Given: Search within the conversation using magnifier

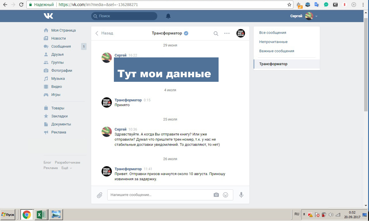Looking at the screenshot, I should 216,34.
